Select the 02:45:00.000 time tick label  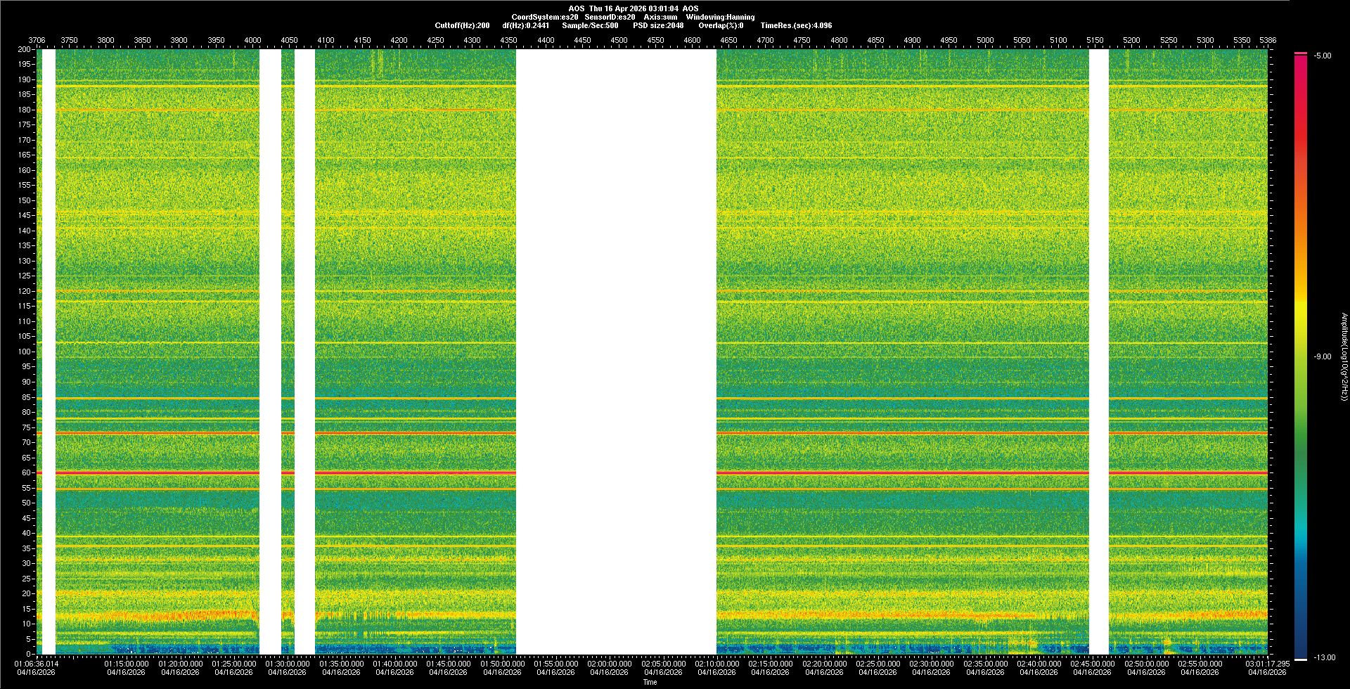click(1092, 664)
